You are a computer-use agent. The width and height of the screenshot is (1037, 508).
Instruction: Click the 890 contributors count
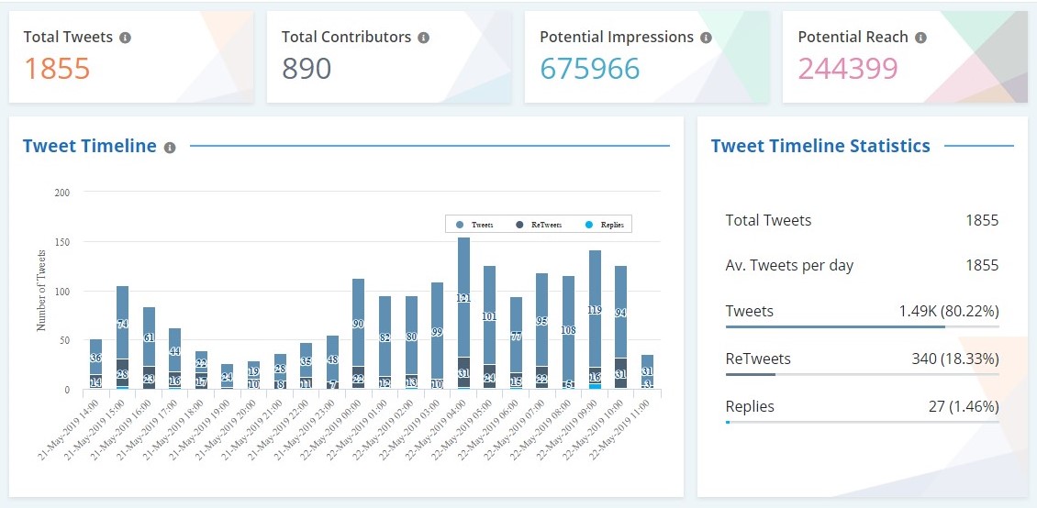coord(307,69)
